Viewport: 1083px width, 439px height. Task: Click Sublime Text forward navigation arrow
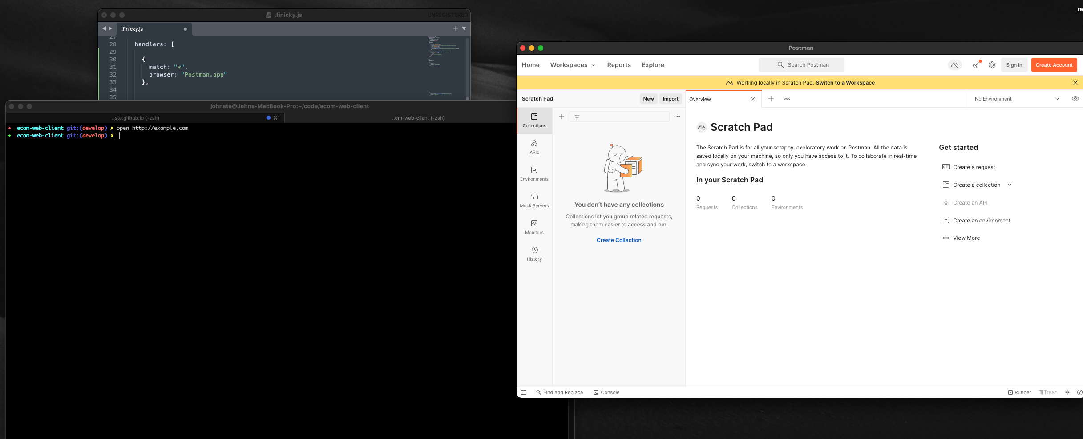(x=110, y=28)
